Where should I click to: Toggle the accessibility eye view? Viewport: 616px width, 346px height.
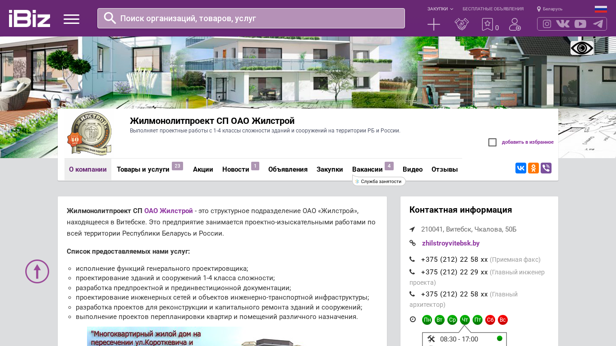click(x=582, y=48)
